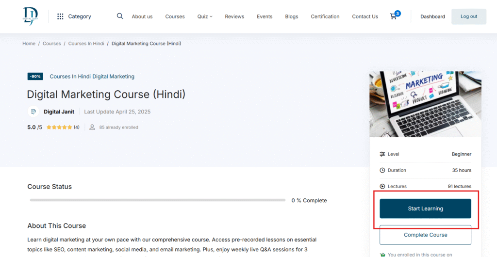
Task: Click the enrolled users person icon
Action: point(92,128)
